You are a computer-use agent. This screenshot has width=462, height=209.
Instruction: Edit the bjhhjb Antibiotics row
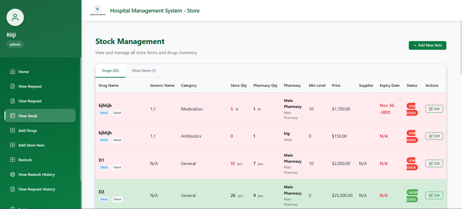click(434, 136)
